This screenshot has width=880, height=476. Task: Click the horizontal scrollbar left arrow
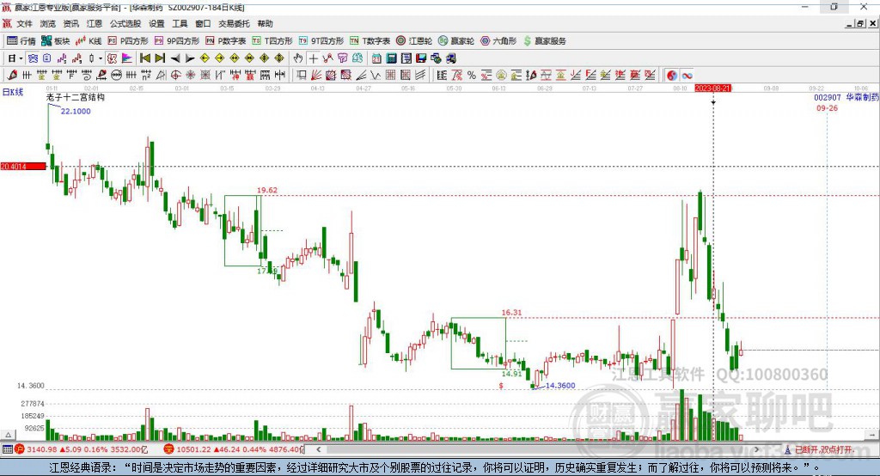point(318,449)
